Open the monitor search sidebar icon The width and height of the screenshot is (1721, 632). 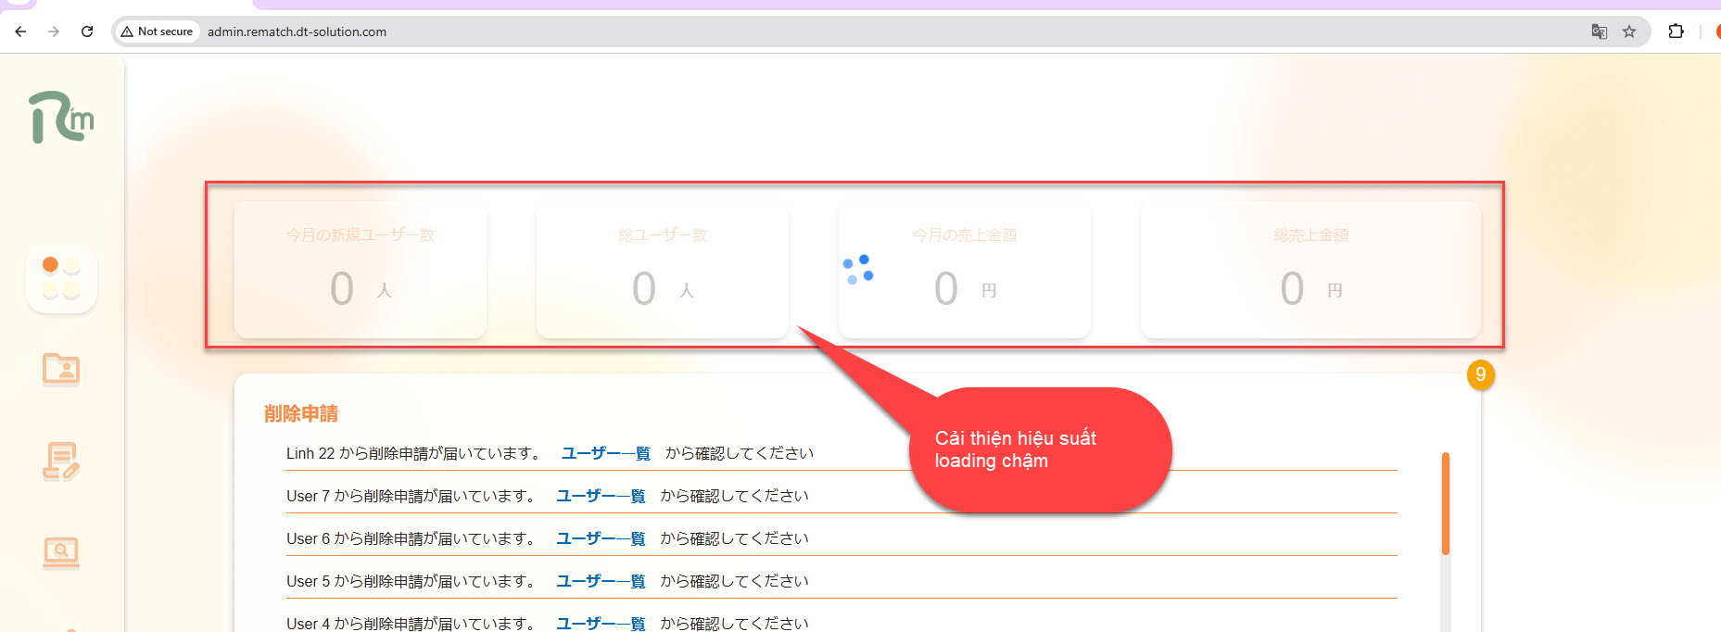pyautogui.click(x=61, y=552)
